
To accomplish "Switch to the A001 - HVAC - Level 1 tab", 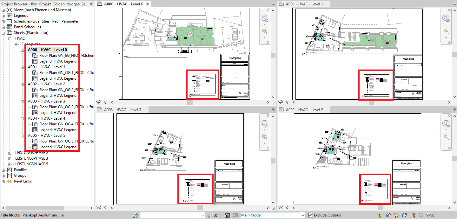I will [x=304, y=4].
